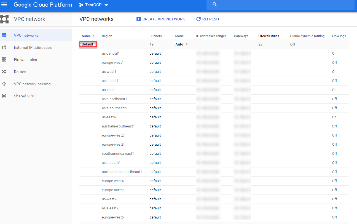Click the australia-southeast1 region cell
Image resolution: width=357 pixels, height=224 pixels.
click(118, 126)
